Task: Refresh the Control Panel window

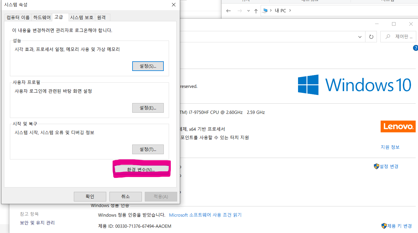Action: click(371, 37)
